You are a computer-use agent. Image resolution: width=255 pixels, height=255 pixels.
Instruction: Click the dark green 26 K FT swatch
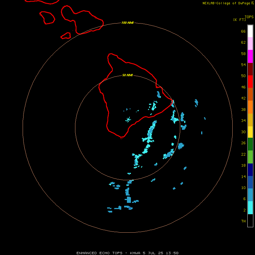pos(250,144)
